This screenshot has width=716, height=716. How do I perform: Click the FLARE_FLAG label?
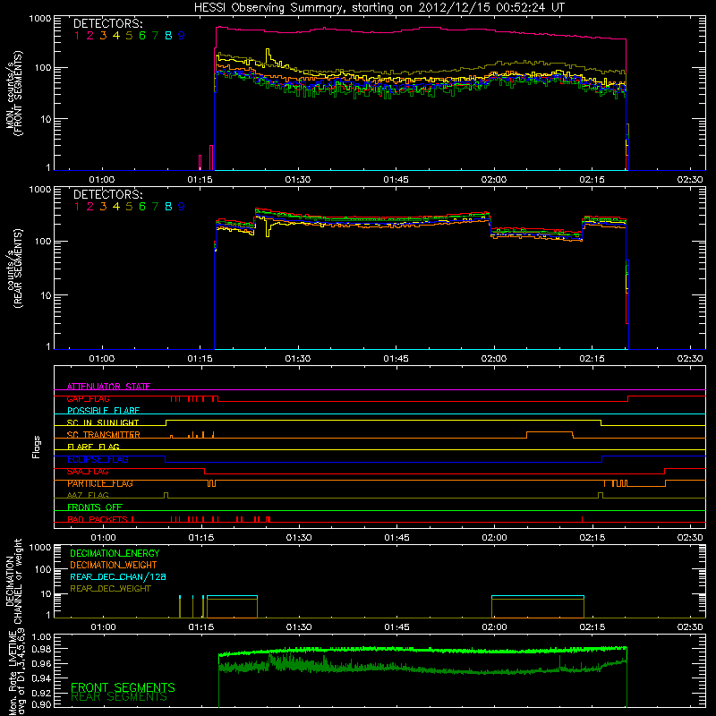(93, 447)
